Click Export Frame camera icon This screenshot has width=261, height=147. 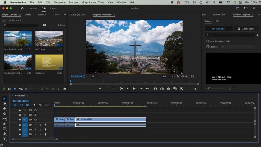(169, 89)
